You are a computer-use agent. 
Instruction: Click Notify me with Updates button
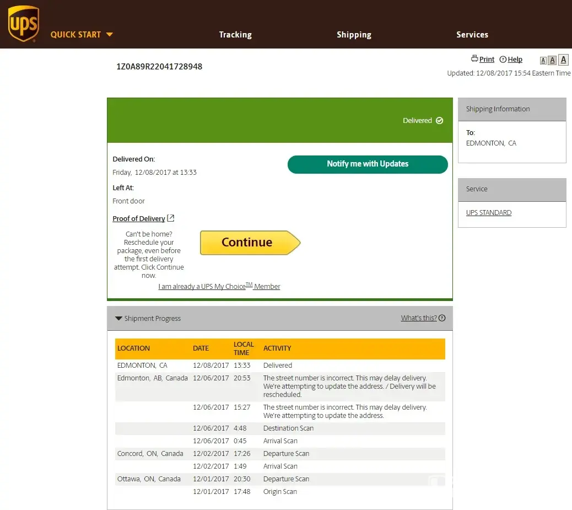[368, 164]
